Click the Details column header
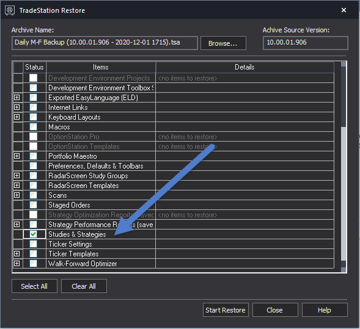This screenshot has width=360, height=329. (244, 67)
